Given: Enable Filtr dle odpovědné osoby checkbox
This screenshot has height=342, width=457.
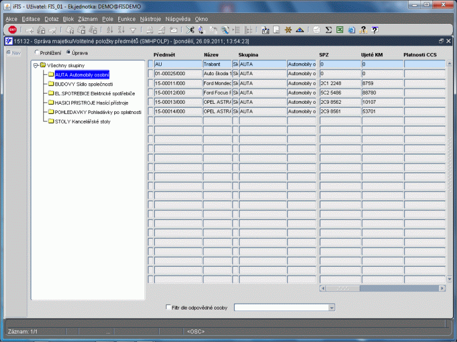Looking at the screenshot, I should tap(167, 308).
